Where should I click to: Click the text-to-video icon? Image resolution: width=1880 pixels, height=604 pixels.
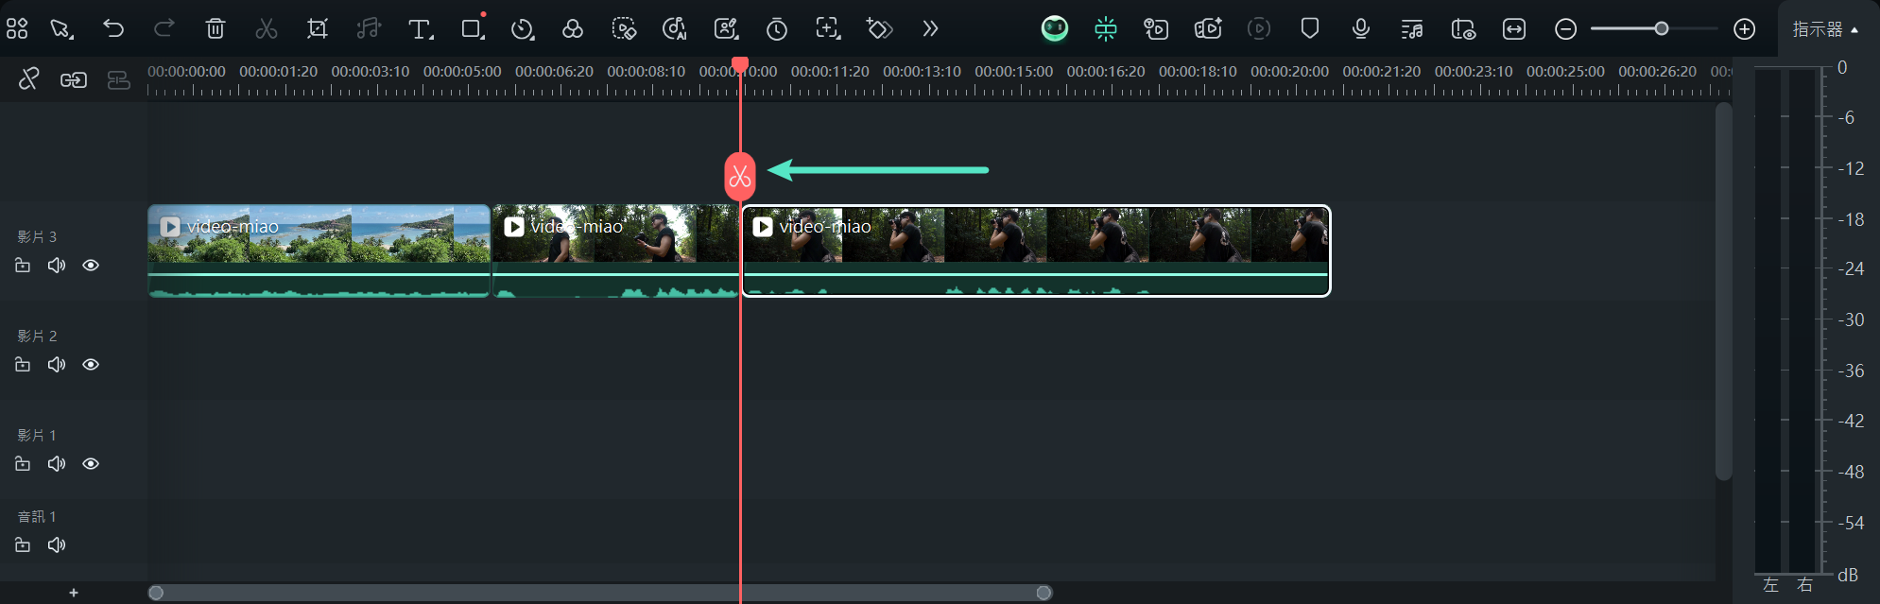click(1156, 28)
